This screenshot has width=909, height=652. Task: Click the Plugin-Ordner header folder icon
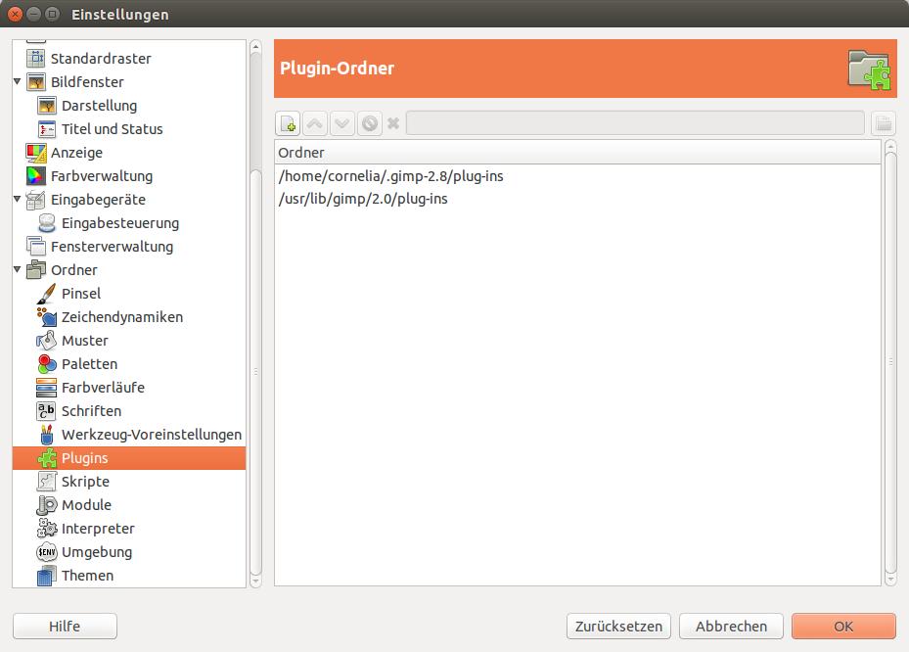click(x=869, y=70)
